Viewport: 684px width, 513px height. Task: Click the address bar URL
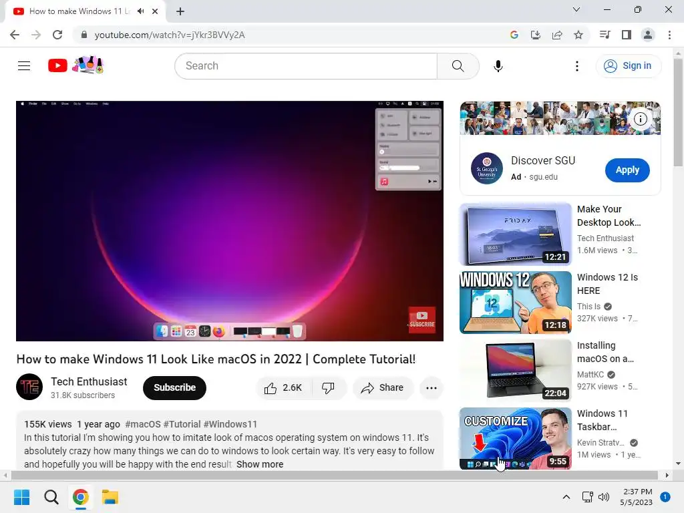coord(170,35)
